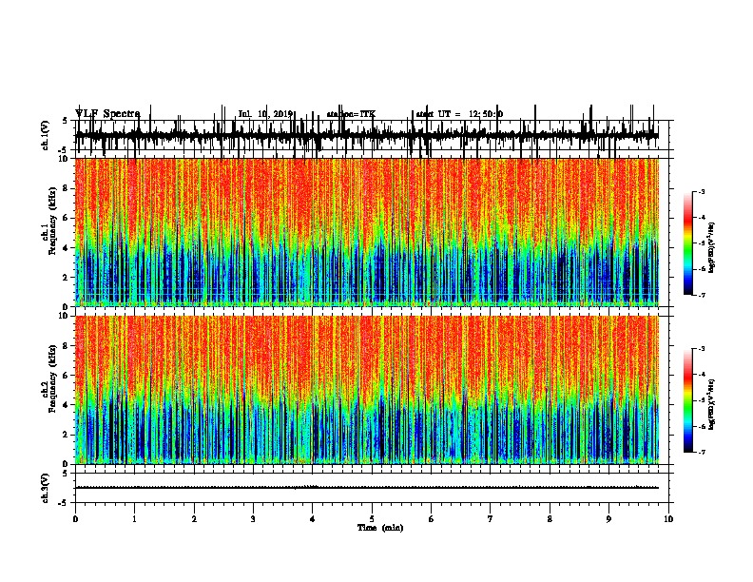Viewport: 753px width, 582px height.
Task: Click time-axis tick label "3"
Action: 253,519
